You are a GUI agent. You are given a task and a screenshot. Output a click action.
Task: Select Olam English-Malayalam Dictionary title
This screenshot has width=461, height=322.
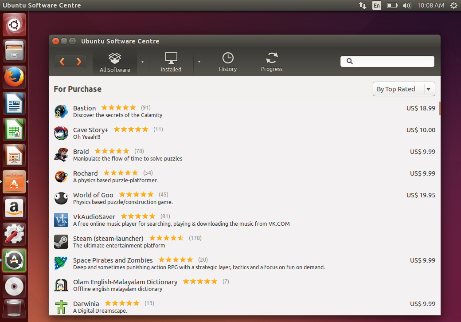(x=125, y=282)
